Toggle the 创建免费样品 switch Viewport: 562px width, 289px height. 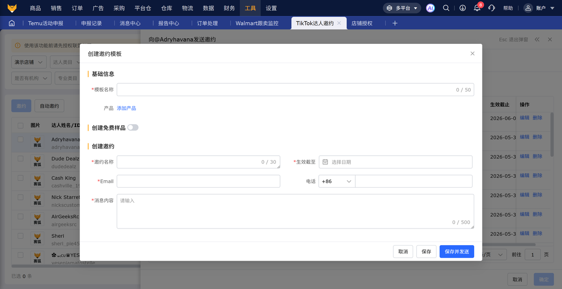coord(133,128)
